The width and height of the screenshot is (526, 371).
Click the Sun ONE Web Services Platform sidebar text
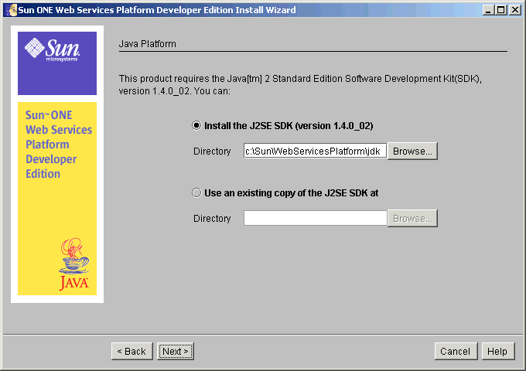pos(58,145)
